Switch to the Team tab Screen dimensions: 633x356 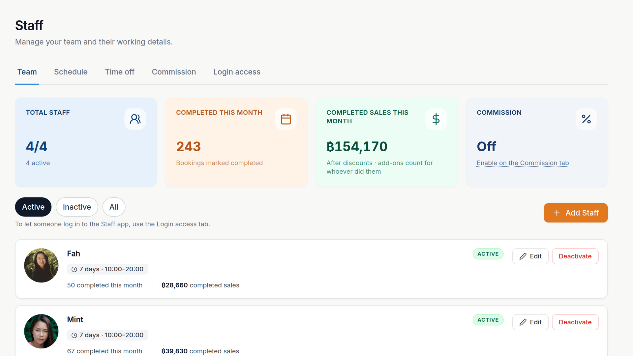(x=27, y=72)
